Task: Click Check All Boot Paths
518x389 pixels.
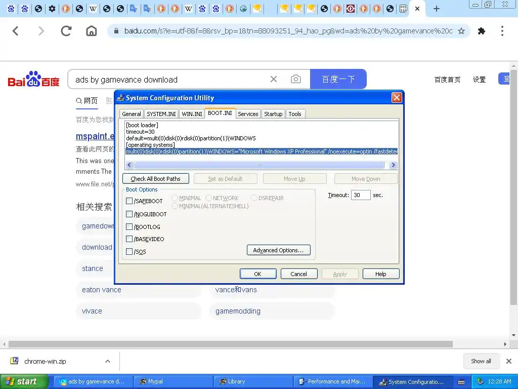Action: click(x=156, y=179)
